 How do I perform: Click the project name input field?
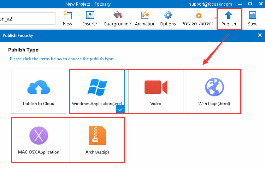28,19
